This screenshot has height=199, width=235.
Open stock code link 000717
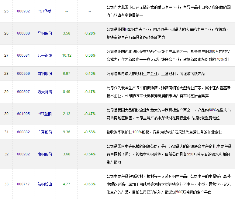[23, 184]
